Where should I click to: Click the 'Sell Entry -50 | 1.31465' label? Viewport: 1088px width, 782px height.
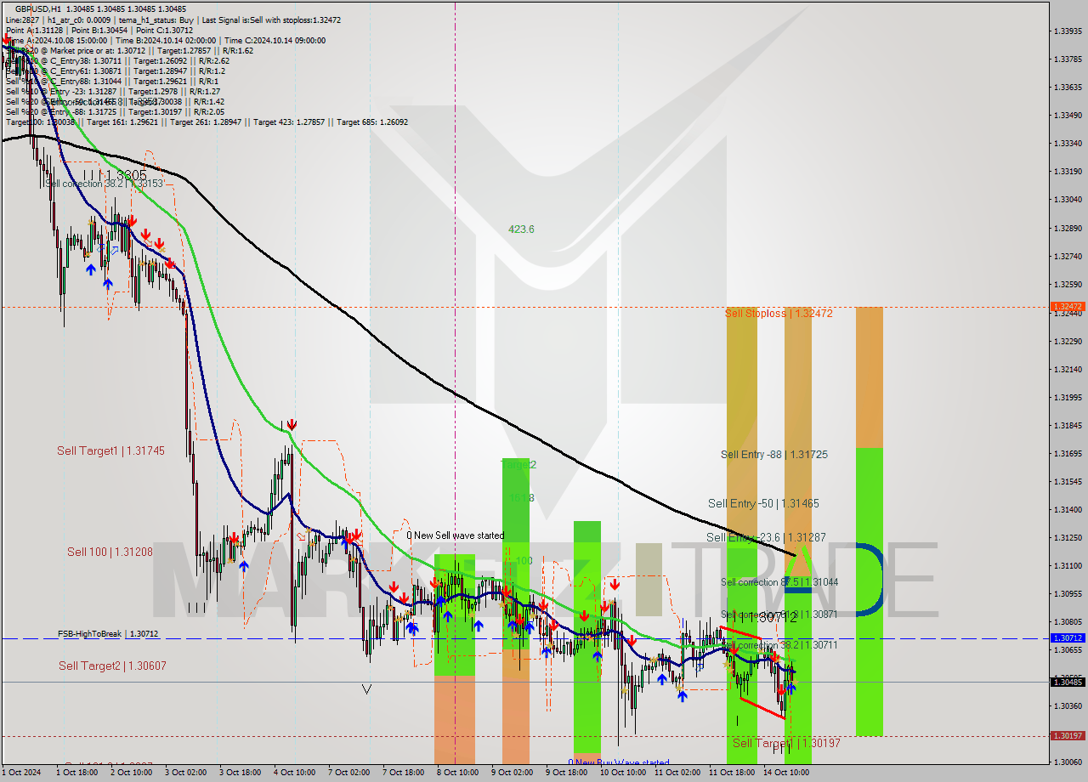click(763, 504)
